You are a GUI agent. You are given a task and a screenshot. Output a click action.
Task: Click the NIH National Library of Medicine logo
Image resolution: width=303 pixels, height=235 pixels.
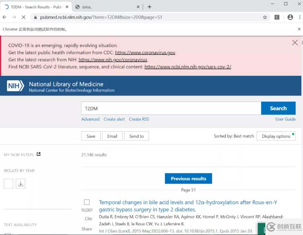[x=15, y=86]
